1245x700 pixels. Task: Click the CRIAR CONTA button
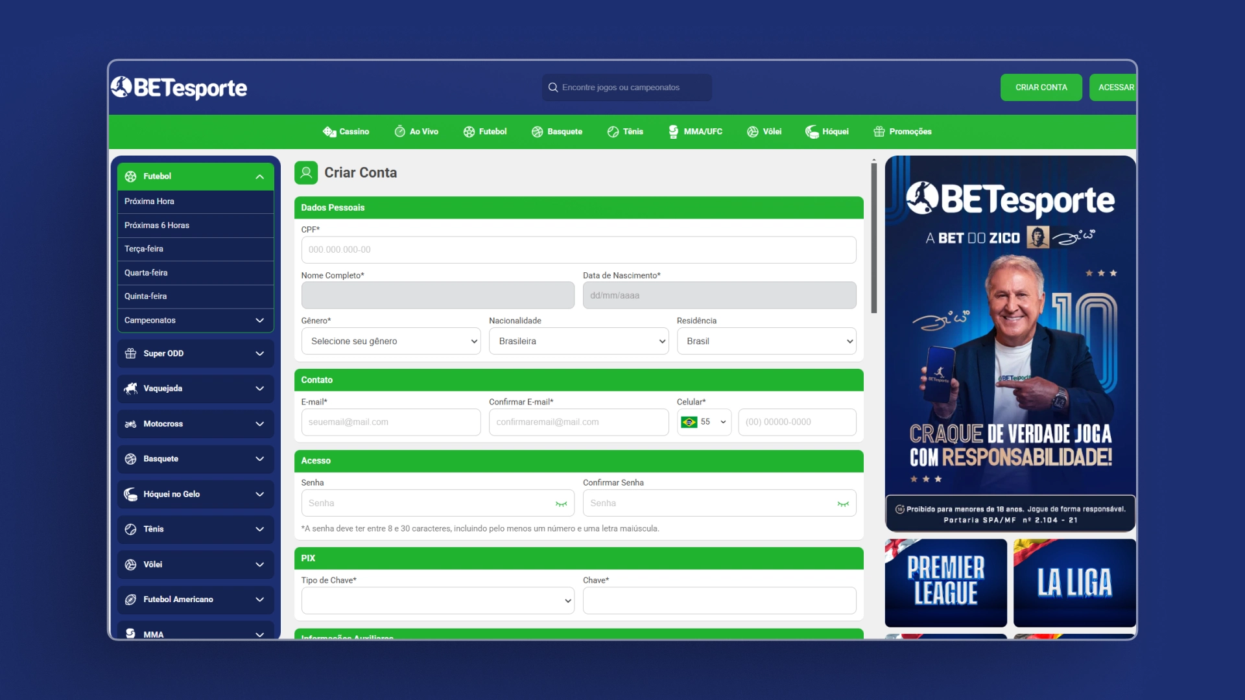click(x=1041, y=87)
